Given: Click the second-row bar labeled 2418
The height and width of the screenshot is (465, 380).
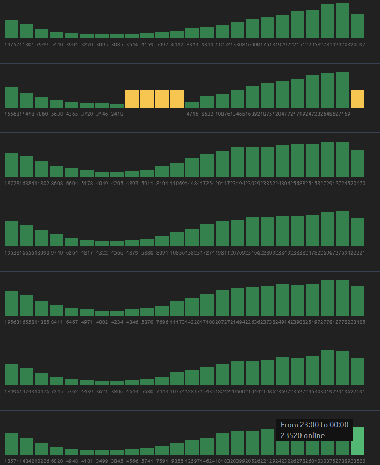Looking at the screenshot, I should click(117, 105).
